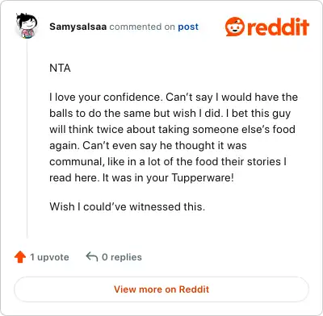Image resolution: width=323 pixels, height=316 pixels.
Task: Click the line starting "balls to do the same"
Action: [170, 113]
